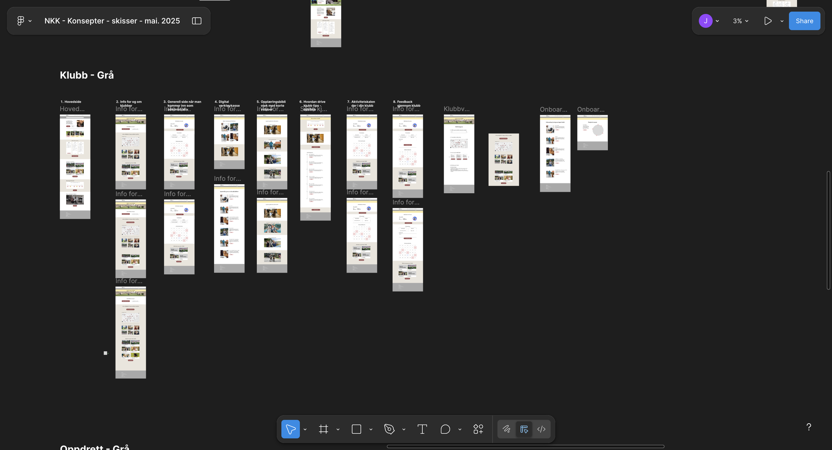
Task: Toggle the sidebar panel icon
Action: coord(197,21)
